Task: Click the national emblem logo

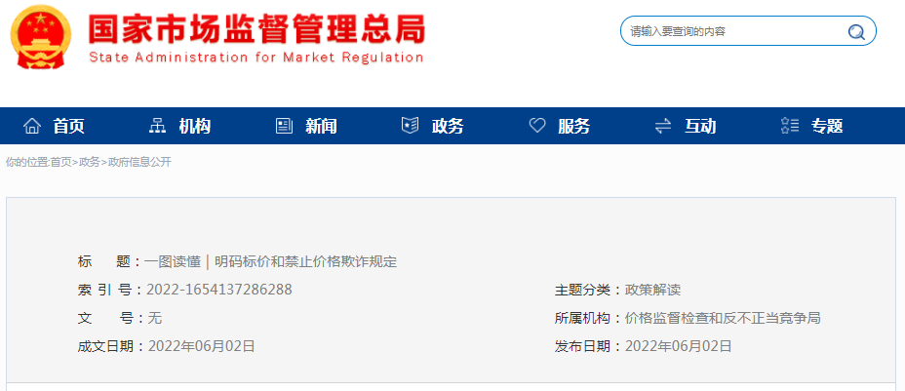Action: click(42, 37)
